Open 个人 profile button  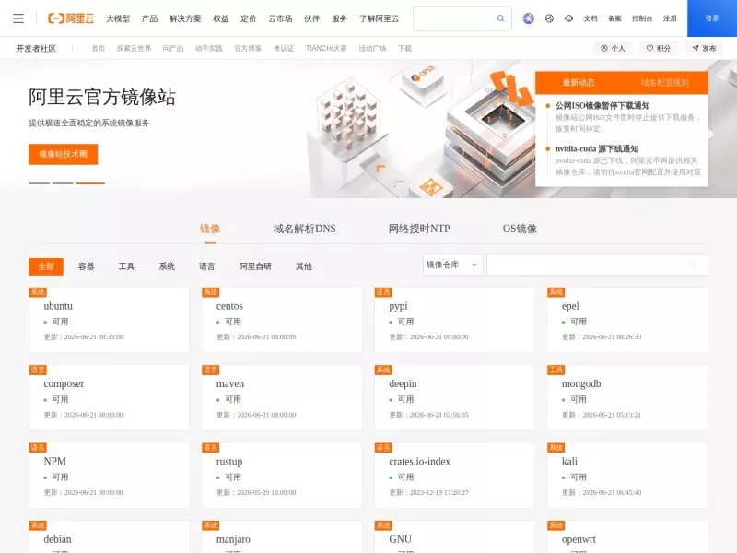pyautogui.click(x=613, y=48)
